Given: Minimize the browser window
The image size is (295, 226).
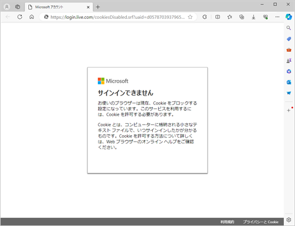Looking at the screenshot, I should [x=262, y=4].
